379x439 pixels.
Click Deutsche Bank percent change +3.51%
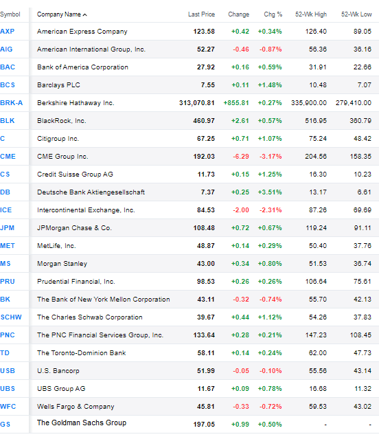pos(270,192)
